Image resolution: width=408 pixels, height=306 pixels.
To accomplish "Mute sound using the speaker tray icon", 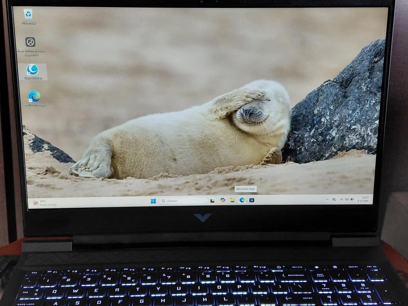I will point(347,199).
